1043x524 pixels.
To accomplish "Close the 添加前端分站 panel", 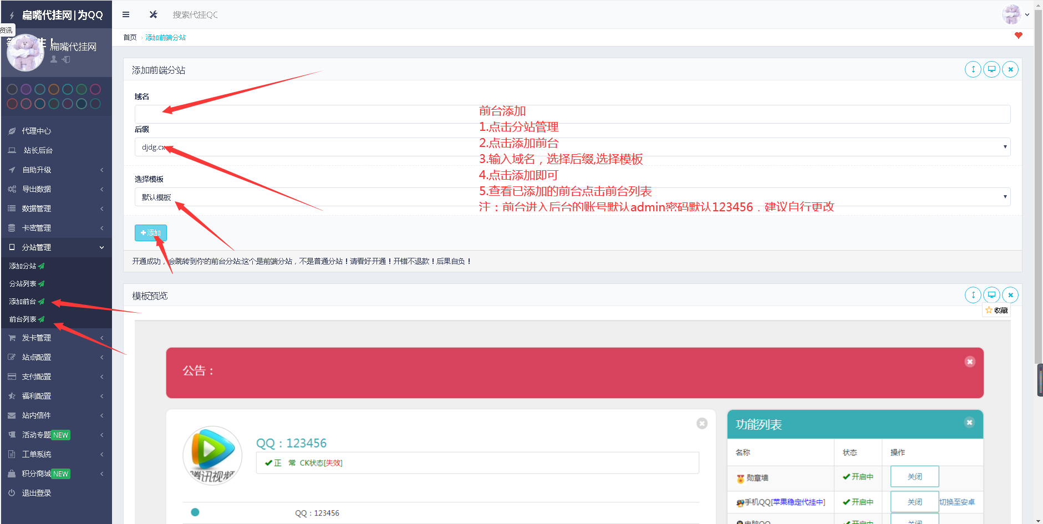I will click(1010, 69).
